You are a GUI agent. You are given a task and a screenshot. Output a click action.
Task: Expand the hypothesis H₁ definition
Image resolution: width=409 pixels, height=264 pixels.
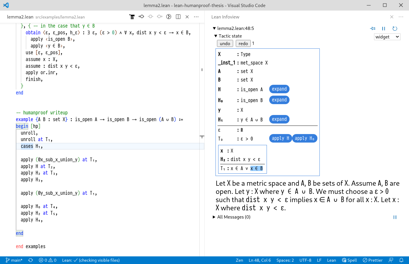(279, 119)
